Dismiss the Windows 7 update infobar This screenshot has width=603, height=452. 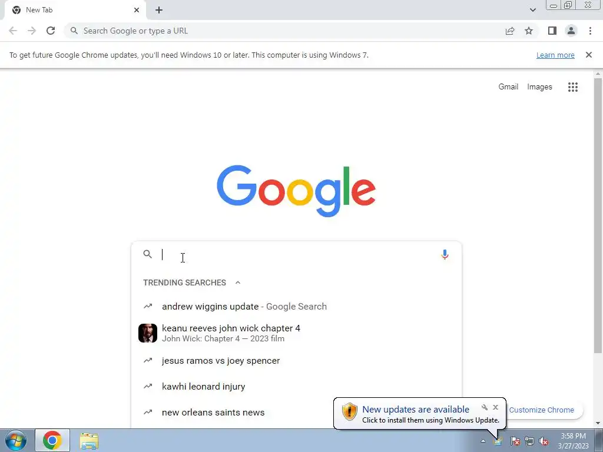coord(588,55)
